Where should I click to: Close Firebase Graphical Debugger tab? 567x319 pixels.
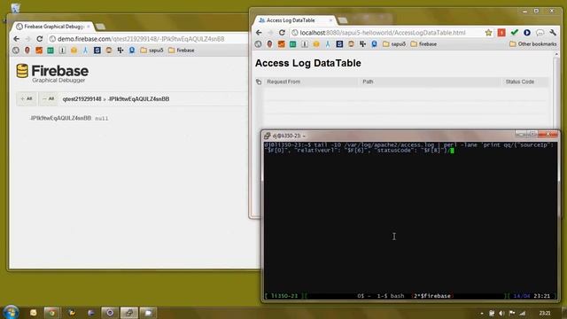pos(89,27)
